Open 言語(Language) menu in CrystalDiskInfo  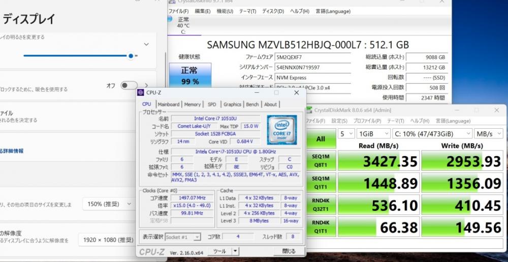click(x=333, y=11)
